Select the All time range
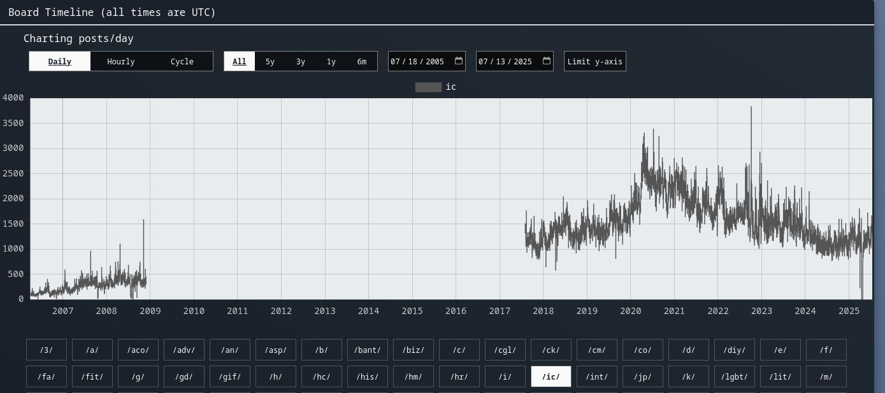 [240, 61]
